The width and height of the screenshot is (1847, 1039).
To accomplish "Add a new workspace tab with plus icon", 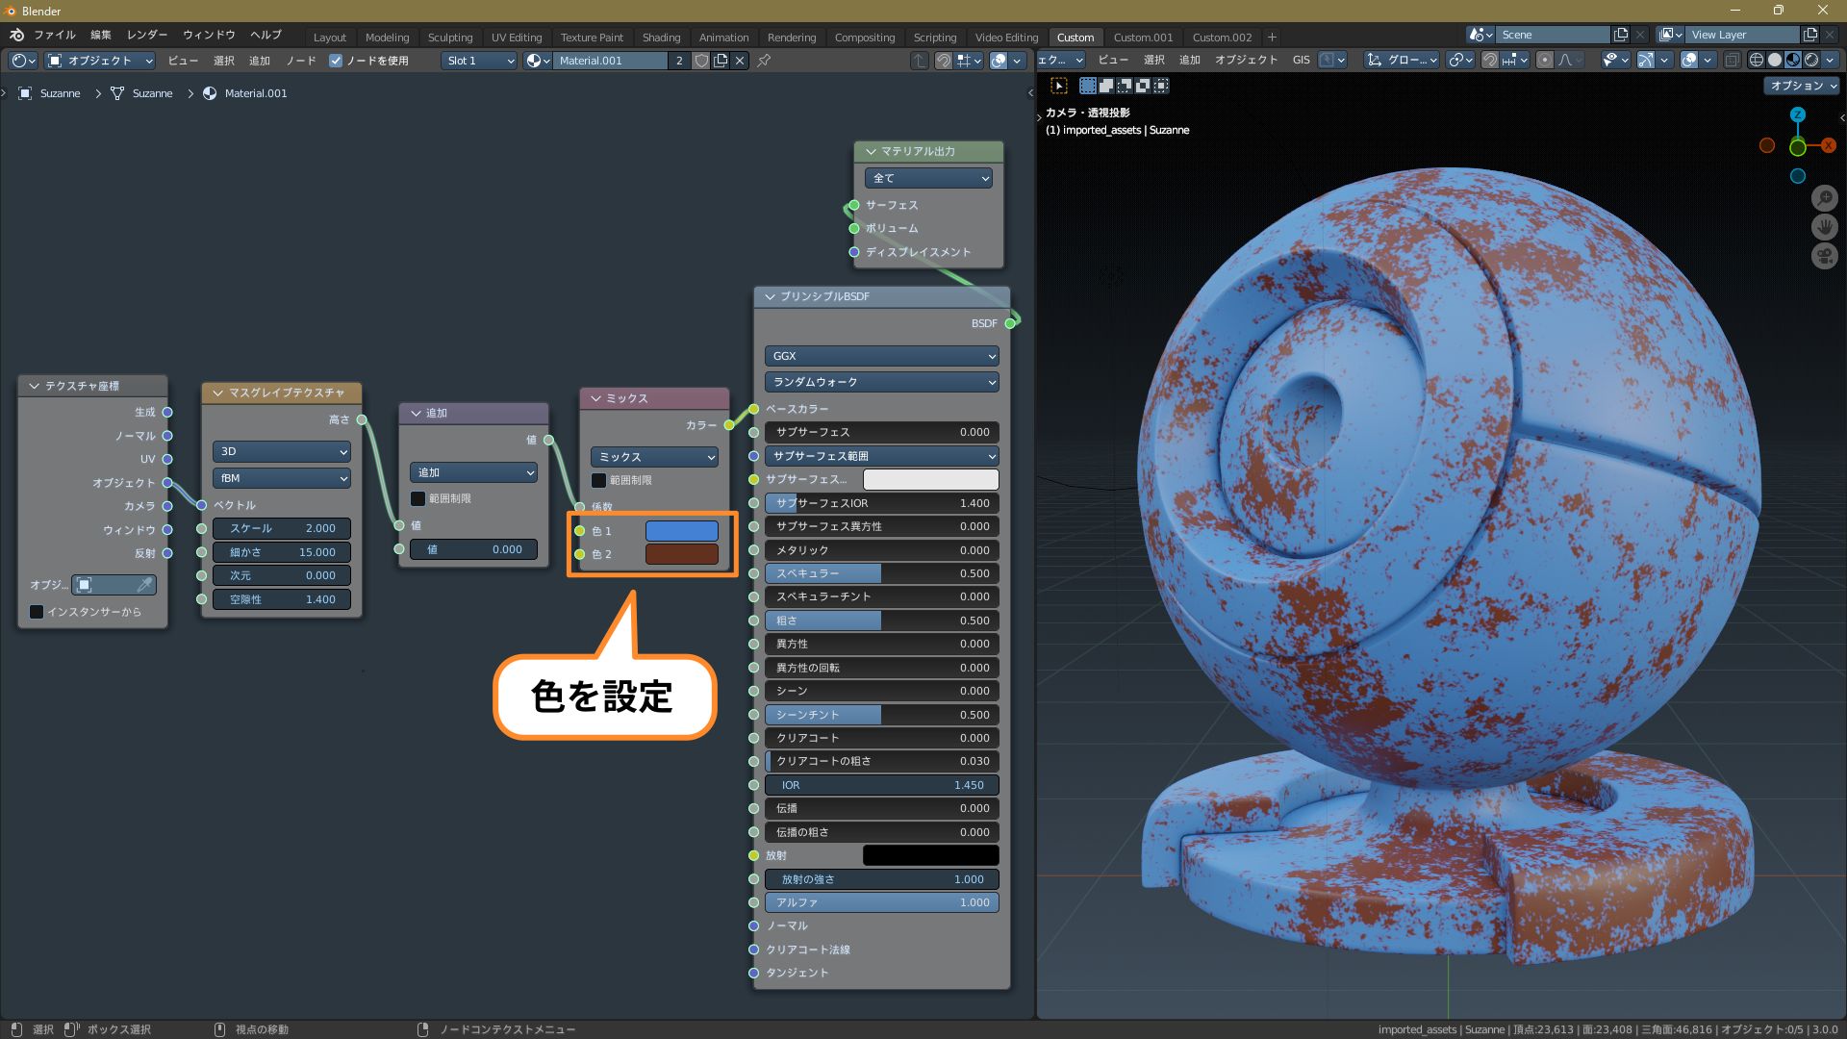I will pyautogui.click(x=1272, y=38).
